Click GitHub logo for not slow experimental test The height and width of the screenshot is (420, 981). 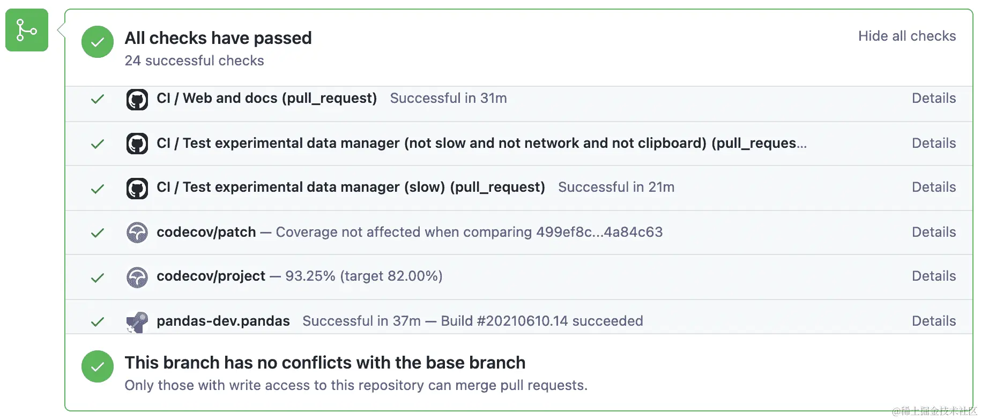pos(137,144)
